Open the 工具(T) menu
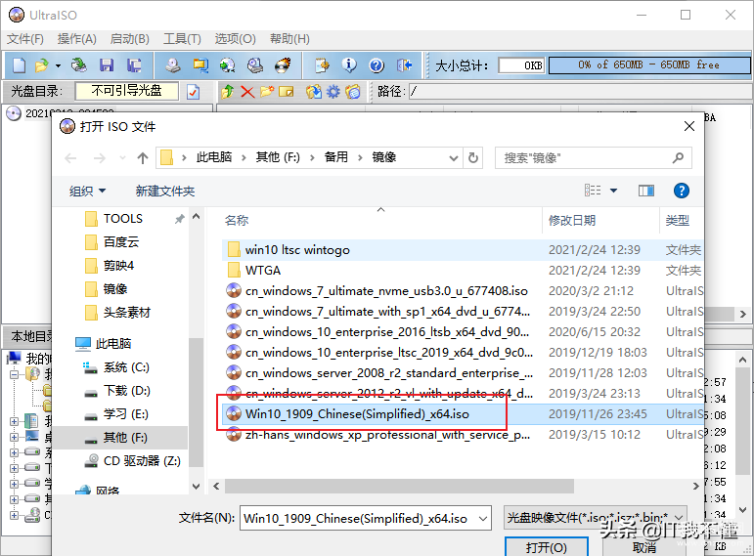754x556 pixels. click(182, 39)
